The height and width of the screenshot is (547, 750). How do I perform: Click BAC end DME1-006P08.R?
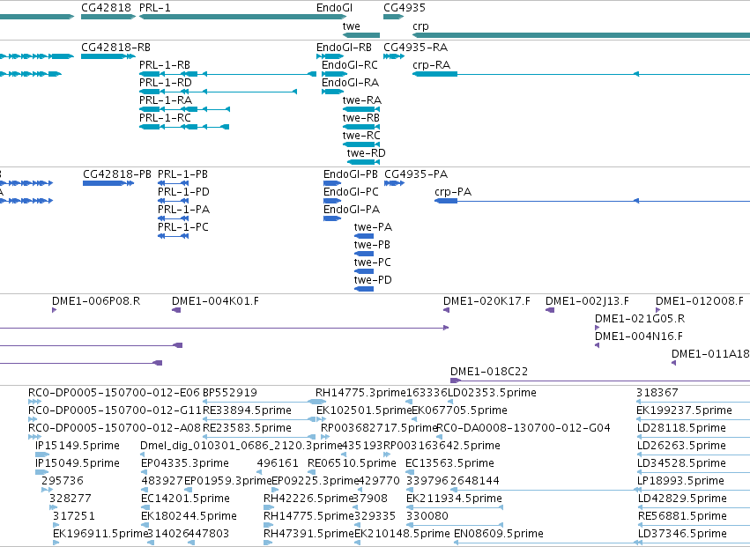54,310
